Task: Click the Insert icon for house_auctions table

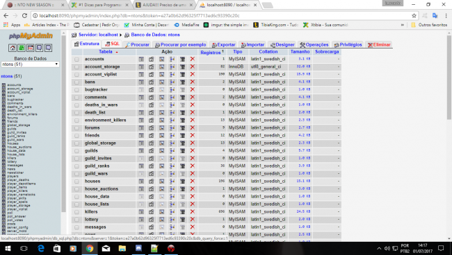Action: point(172,189)
